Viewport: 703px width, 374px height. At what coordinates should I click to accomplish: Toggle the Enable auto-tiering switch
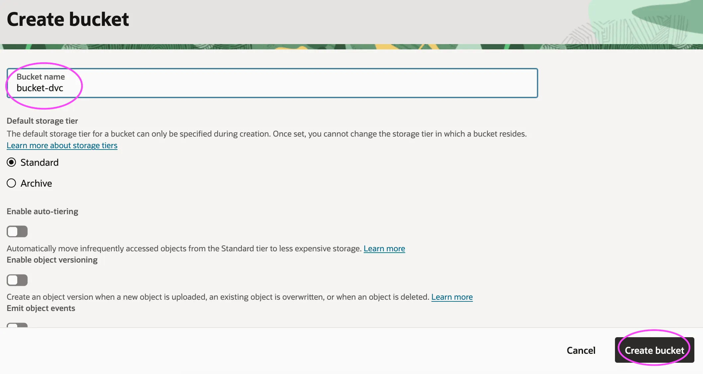click(17, 231)
